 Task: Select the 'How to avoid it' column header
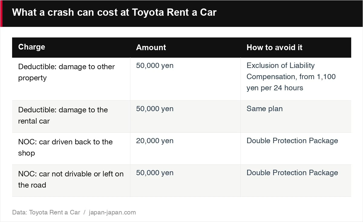(296, 47)
